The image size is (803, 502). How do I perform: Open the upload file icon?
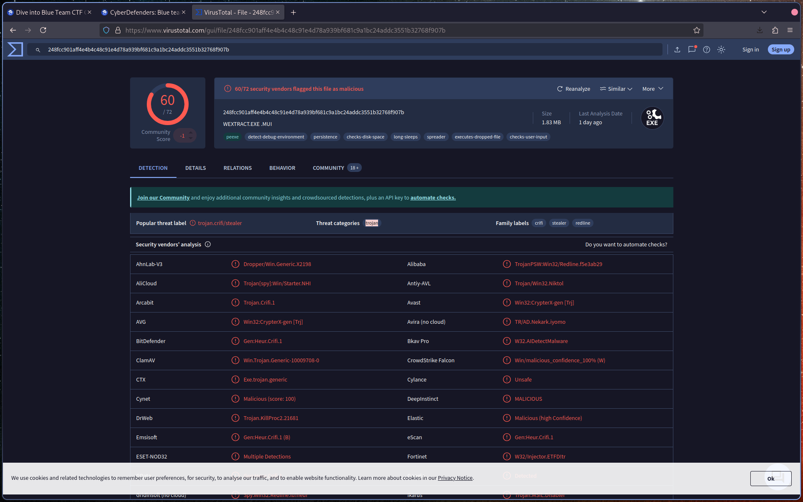tap(677, 49)
